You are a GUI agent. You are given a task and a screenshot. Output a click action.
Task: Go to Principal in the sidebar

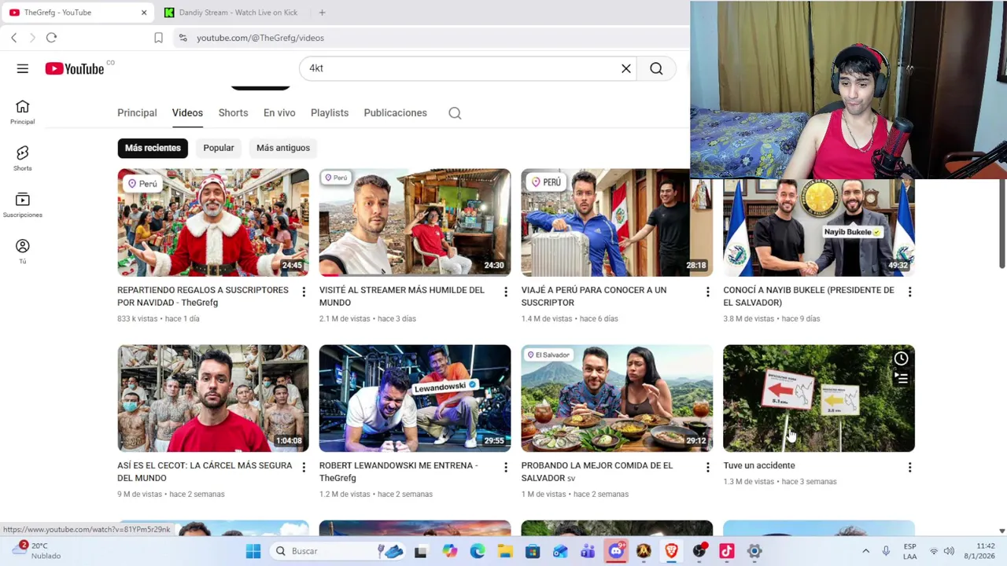point(23,112)
